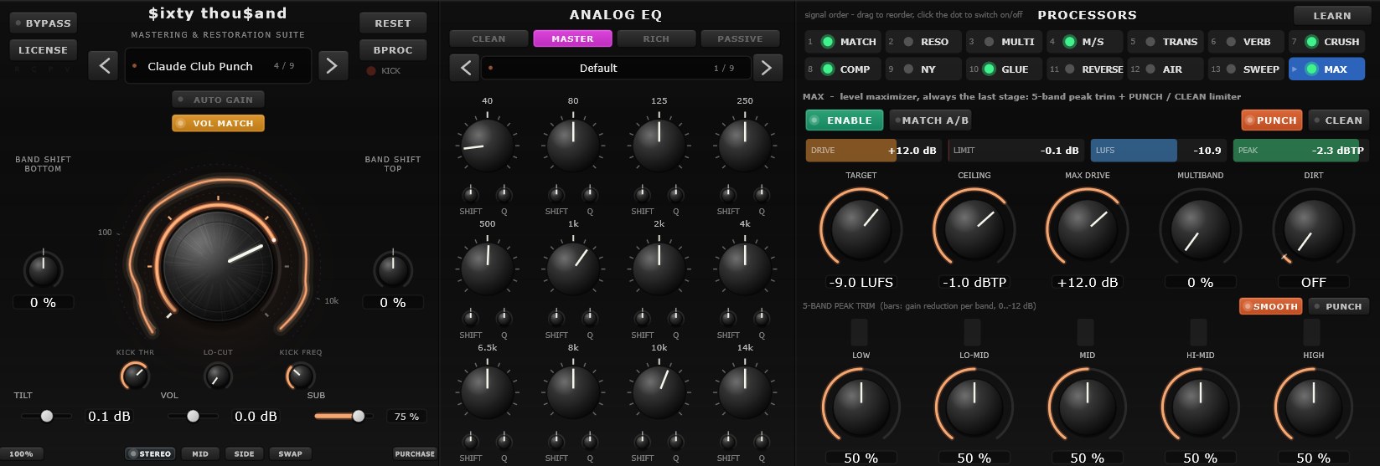Toggle the MATCH processor power dot
The height and width of the screenshot is (466, 1380).
point(828,42)
